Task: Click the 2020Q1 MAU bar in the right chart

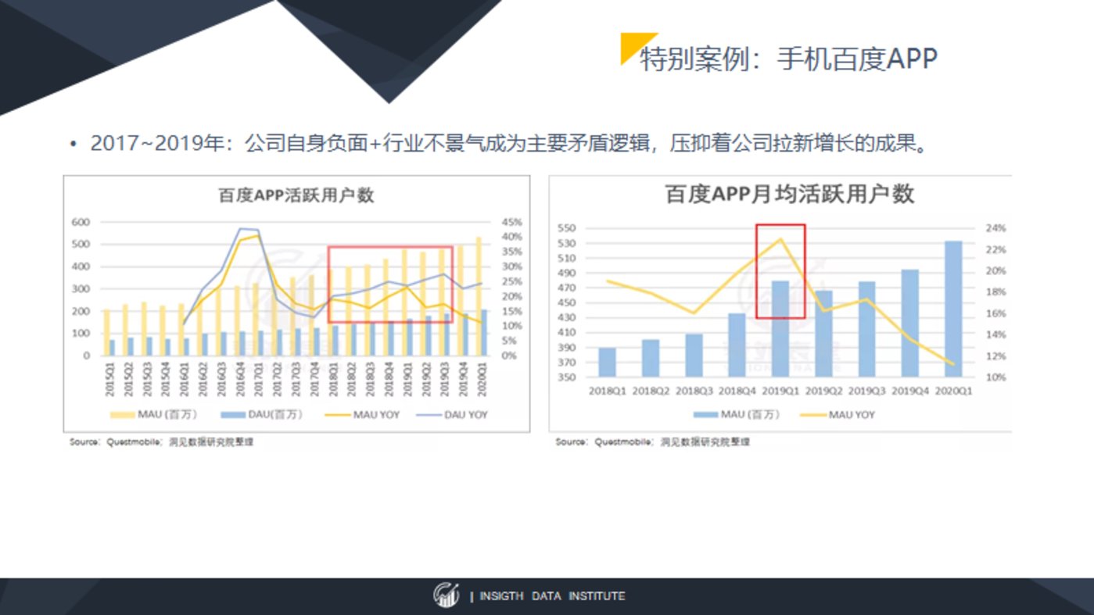Action: point(953,309)
